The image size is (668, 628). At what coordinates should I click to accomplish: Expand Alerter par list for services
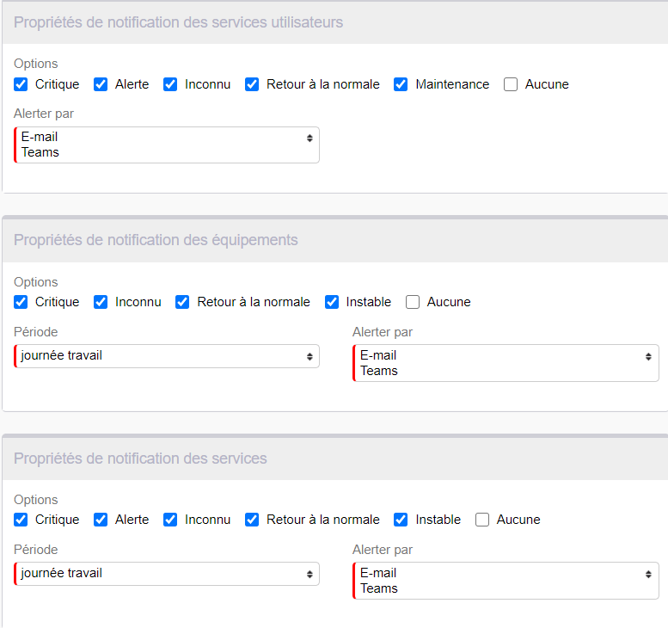(x=506, y=581)
